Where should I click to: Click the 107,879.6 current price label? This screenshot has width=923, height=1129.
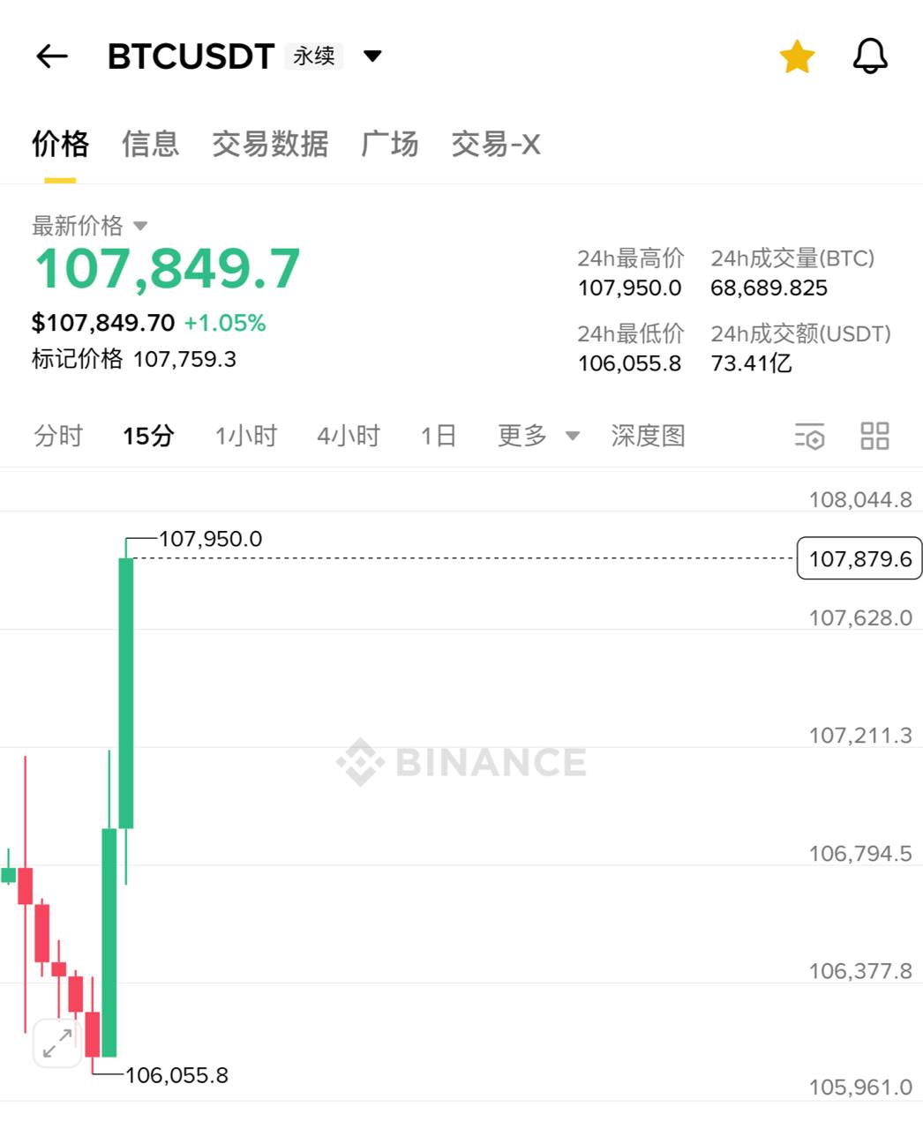click(x=859, y=558)
